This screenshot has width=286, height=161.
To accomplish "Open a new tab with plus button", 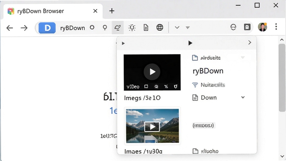I will [112, 11].
